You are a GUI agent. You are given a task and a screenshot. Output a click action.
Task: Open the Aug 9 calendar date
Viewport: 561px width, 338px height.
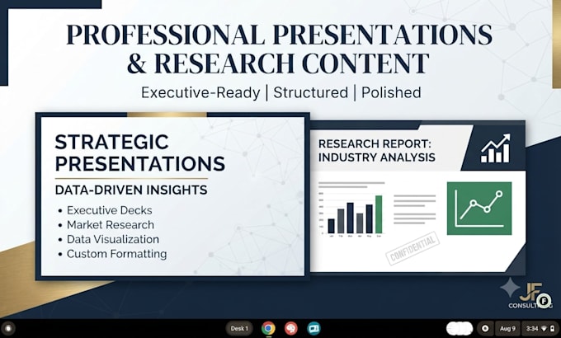click(x=507, y=328)
